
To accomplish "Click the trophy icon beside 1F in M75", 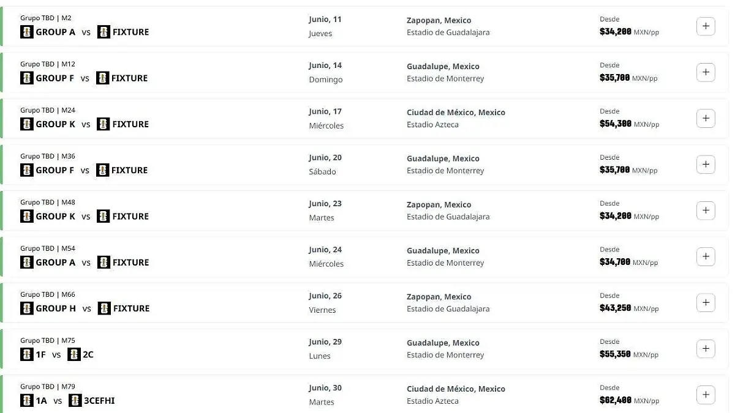I will [27, 354].
